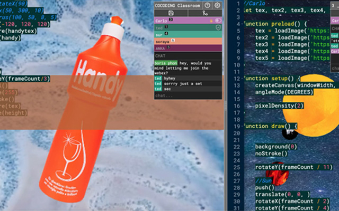Click the save disk icon
339x211 pixels.
[x=171, y=13]
